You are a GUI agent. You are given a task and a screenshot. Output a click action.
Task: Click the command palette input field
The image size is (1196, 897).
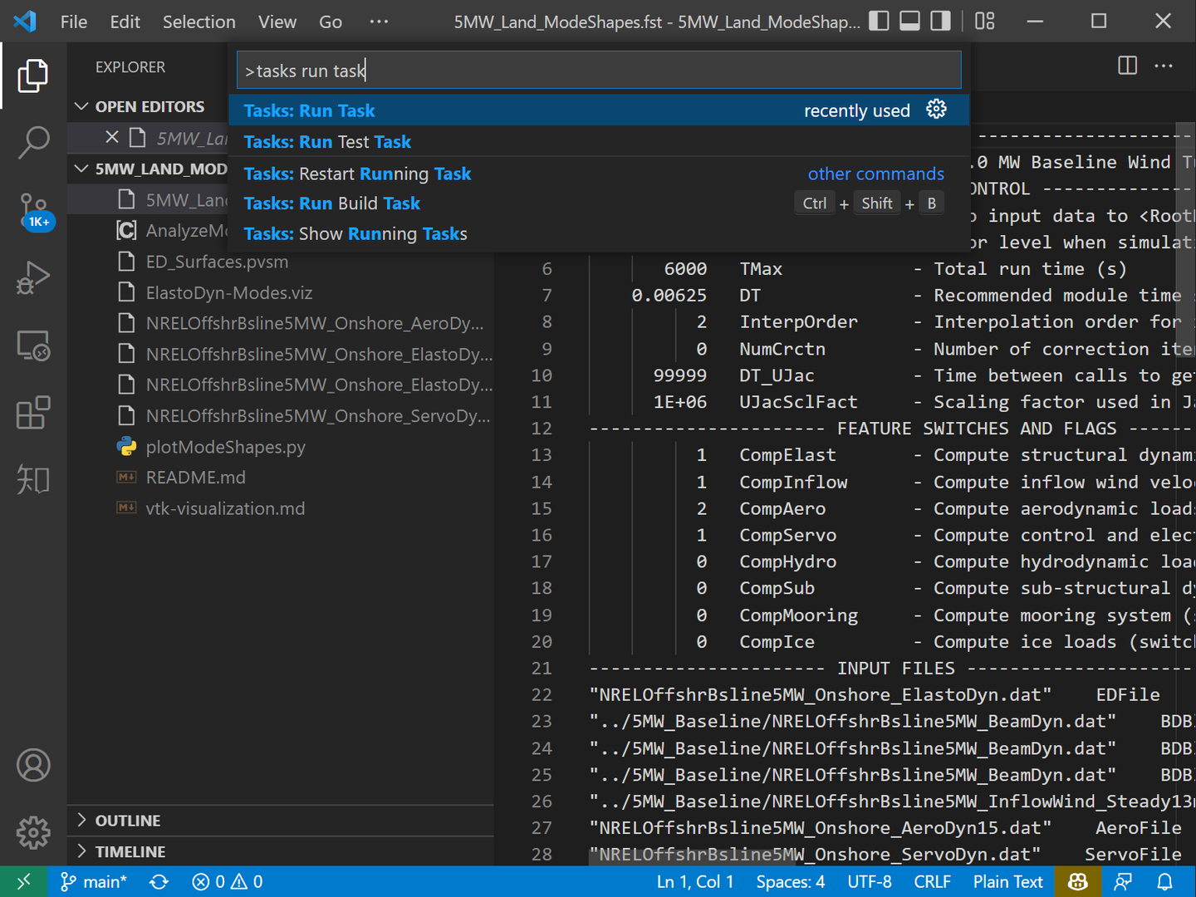click(x=598, y=71)
